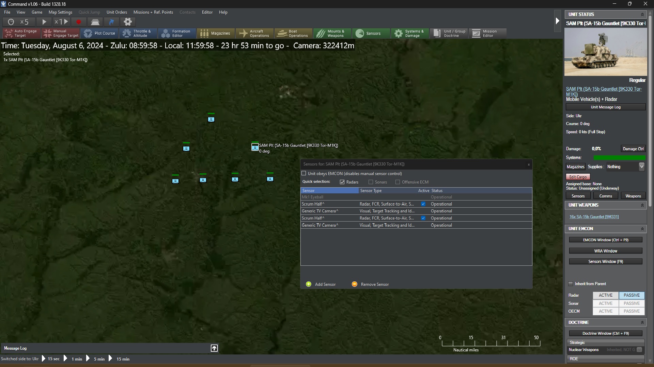Image resolution: width=654 pixels, height=367 pixels.
Task: Select the selected SAM Plt map marker
Action: coord(255,147)
